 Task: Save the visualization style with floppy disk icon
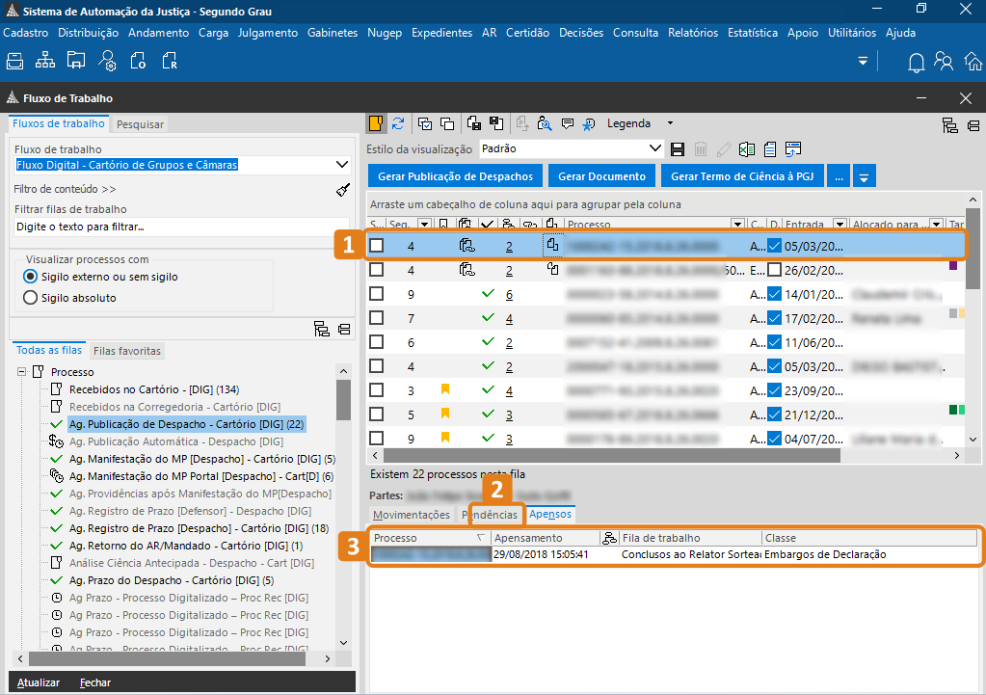678,149
